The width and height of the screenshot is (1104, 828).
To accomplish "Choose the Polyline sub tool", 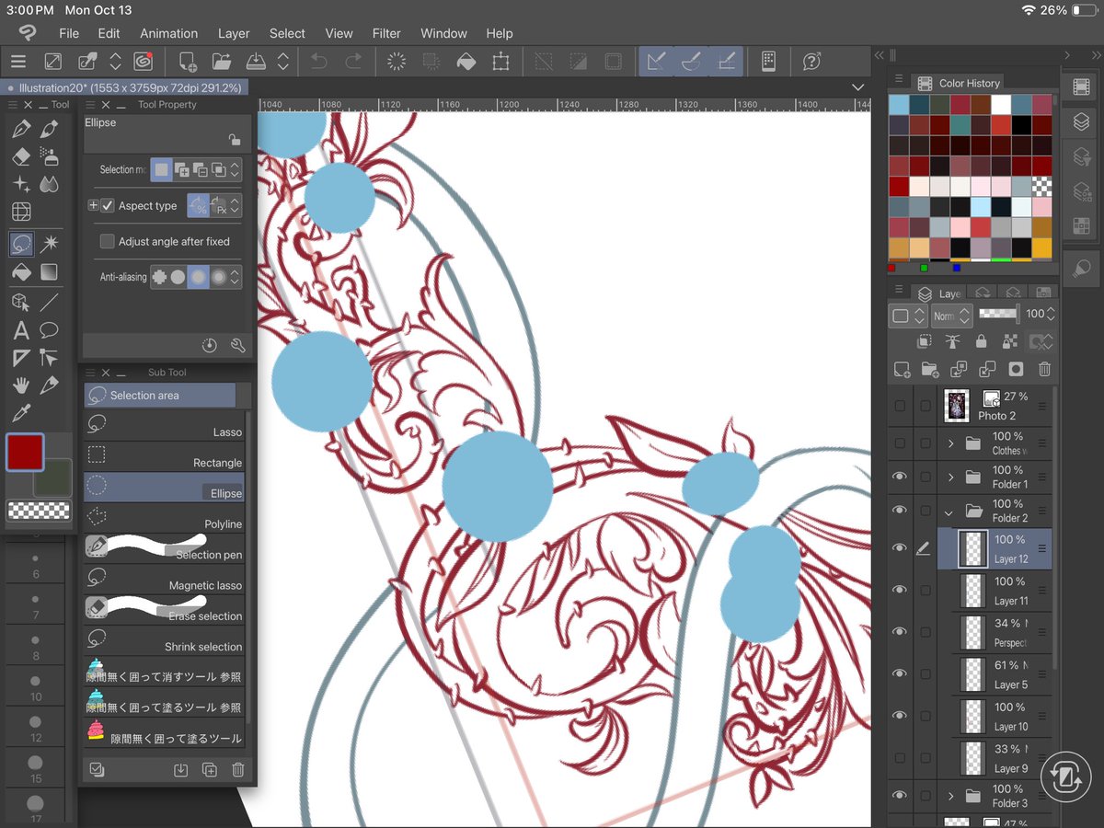I will coord(165,518).
